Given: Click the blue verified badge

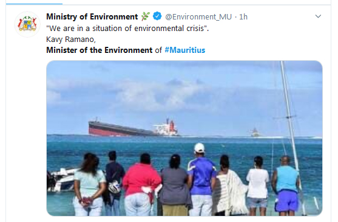Looking at the screenshot, I should (x=157, y=16).
